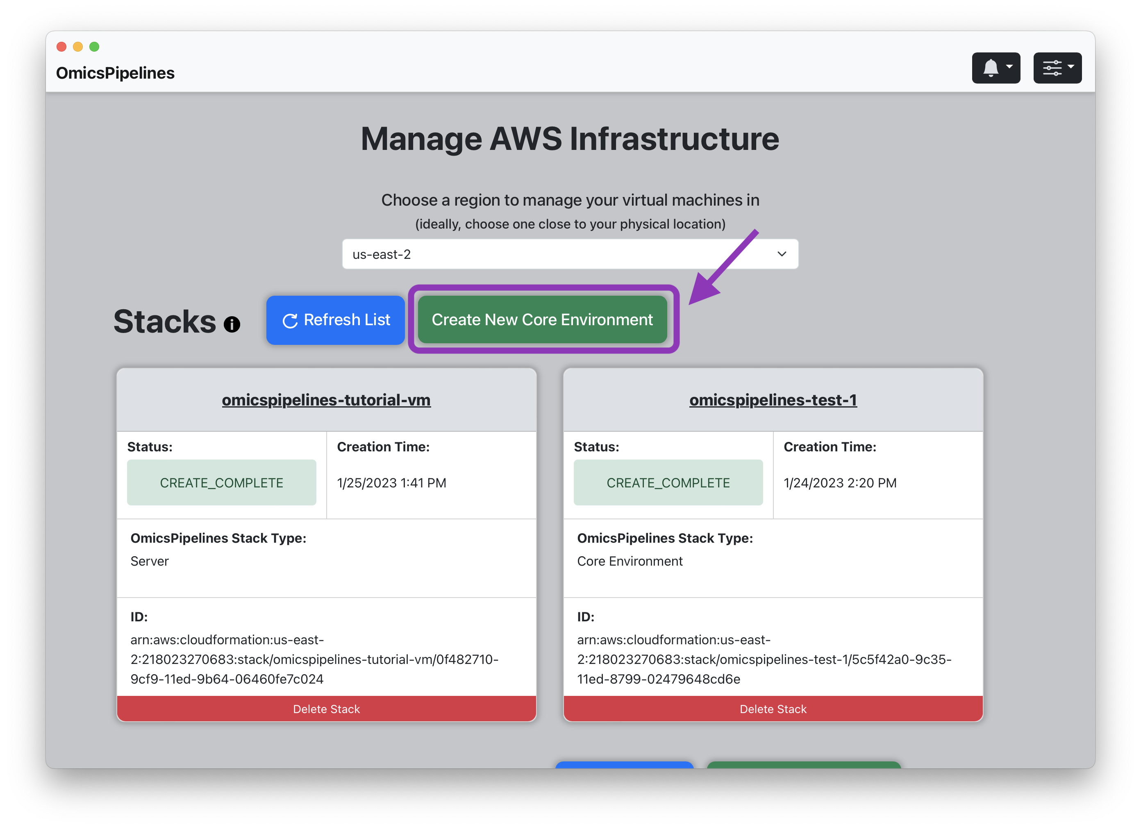Image resolution: width=1141 pixels, height=829 pixels.
Task: Click the Core Environment stack type value
Action: pos(630,561)
